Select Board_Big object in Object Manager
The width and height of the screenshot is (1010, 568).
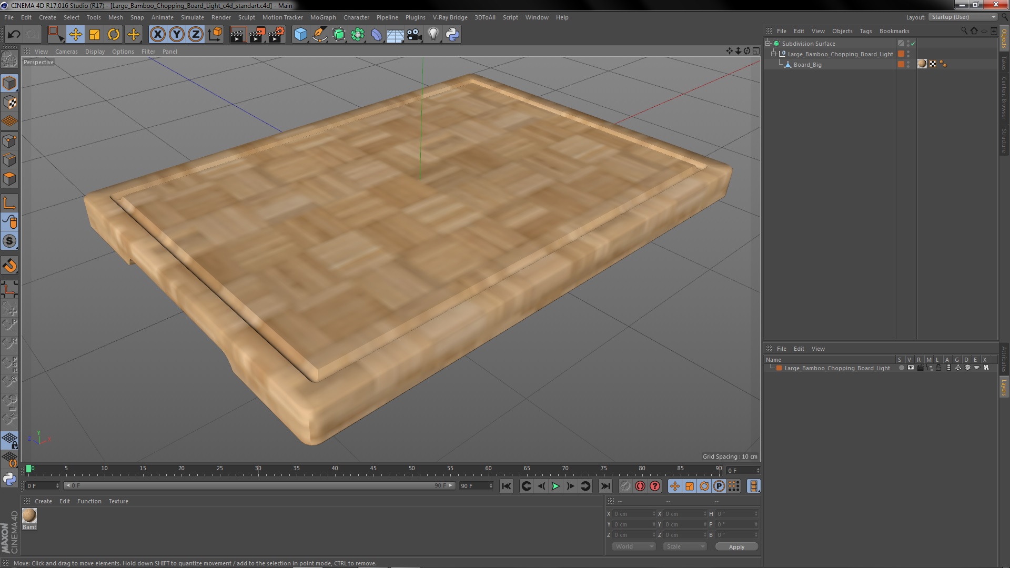[807, 65]
